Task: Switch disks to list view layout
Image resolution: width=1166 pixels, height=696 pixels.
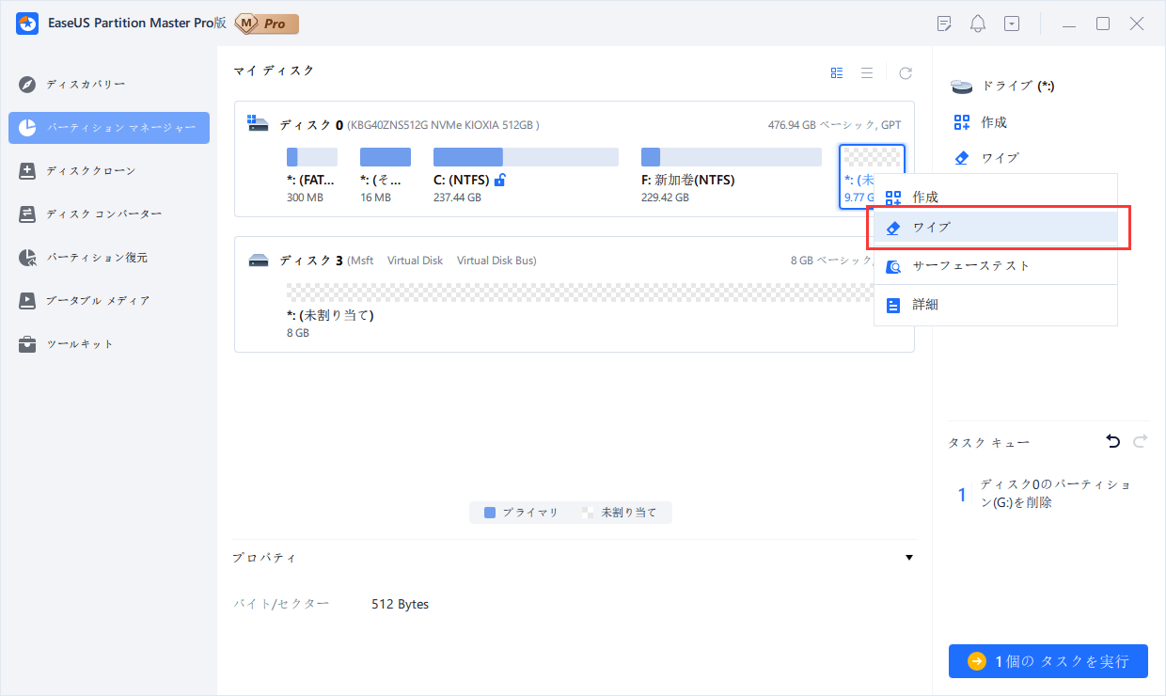Action: [866, 71]
